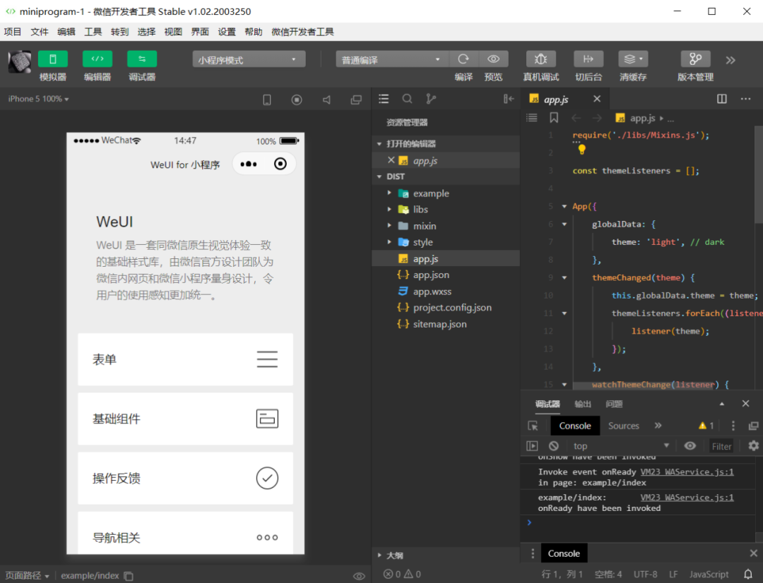
Task: Click the lightbulb quick fix icon
Action: click(x=581, y=149)
